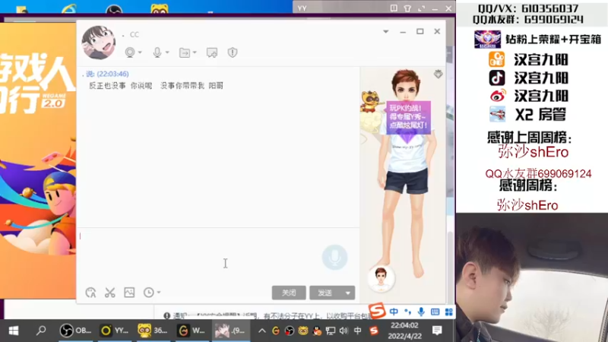This screenshot has width=608, height=342.
Task: Click the Sogou S tray icon
Action: tap(374, 331)
